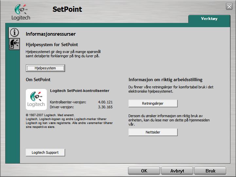The width and height of the screenshot is (236, 177).
Task: Confirm with the OK button
Action: click(144, 171)
